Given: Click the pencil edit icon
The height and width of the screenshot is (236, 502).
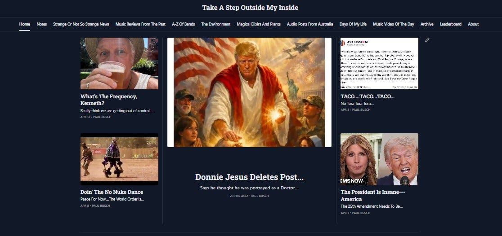Looking at the screenshot, I should [427, 40].
